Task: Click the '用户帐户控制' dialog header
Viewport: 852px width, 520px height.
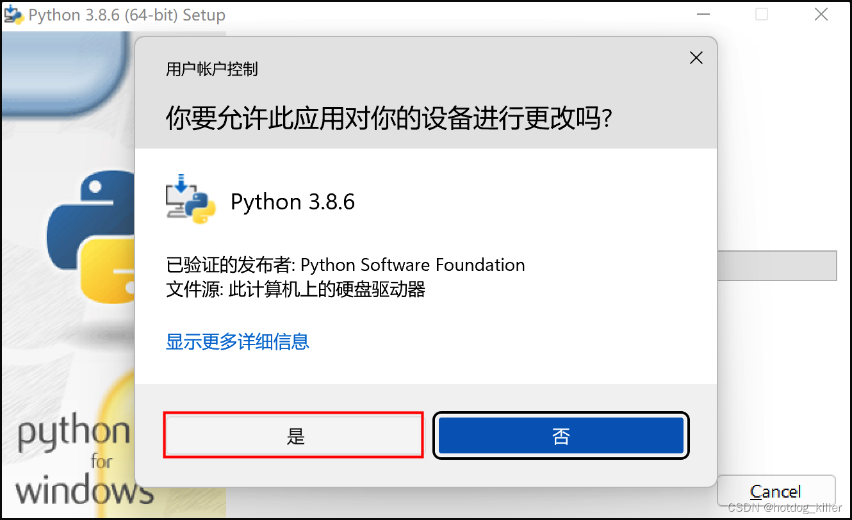Action: (x=211, y=69)
